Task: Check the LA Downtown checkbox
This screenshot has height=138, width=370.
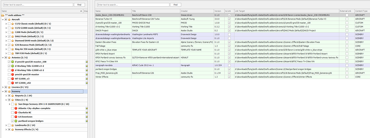Action: (x=12, y=117)
